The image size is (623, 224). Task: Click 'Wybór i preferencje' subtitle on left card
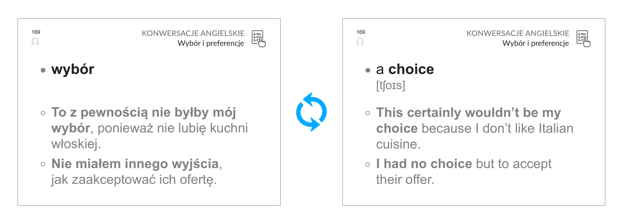click(x=211, y=43)
